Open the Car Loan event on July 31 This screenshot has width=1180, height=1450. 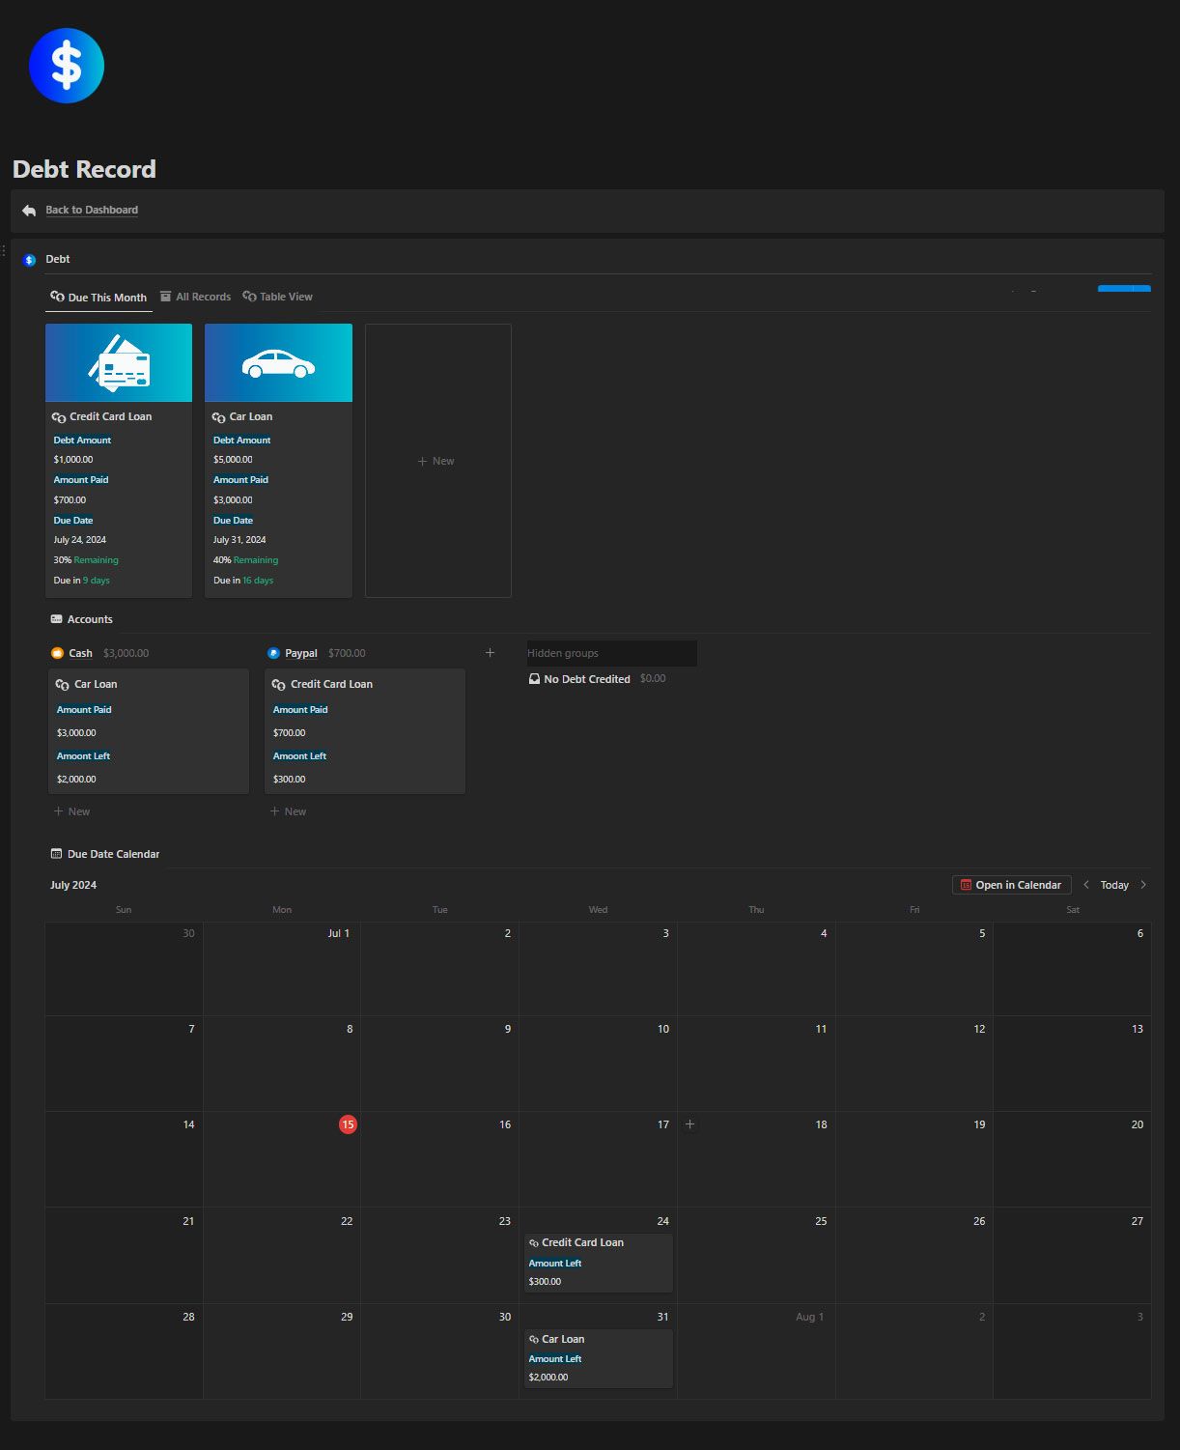click(599, 1358)
